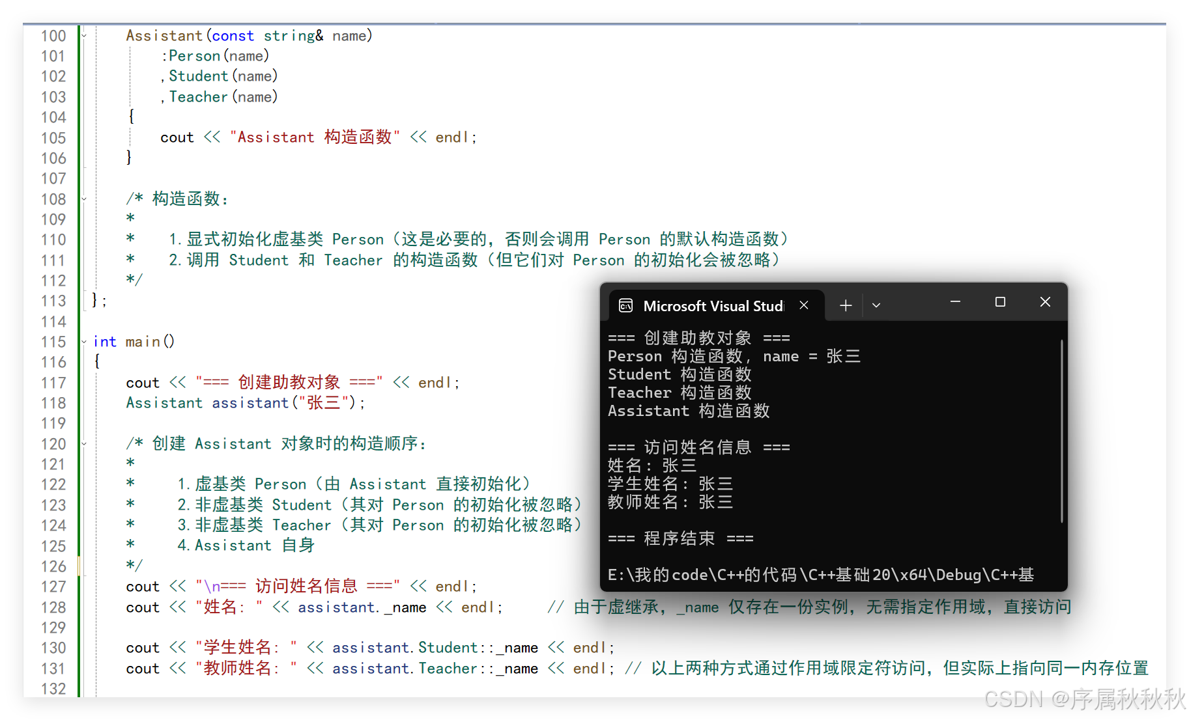Click console output '教师姓名: 张三'

point(670,502)
